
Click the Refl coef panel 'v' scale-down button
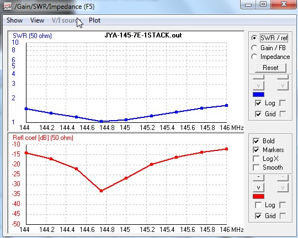pyautogui.click(x=258, y=188)
